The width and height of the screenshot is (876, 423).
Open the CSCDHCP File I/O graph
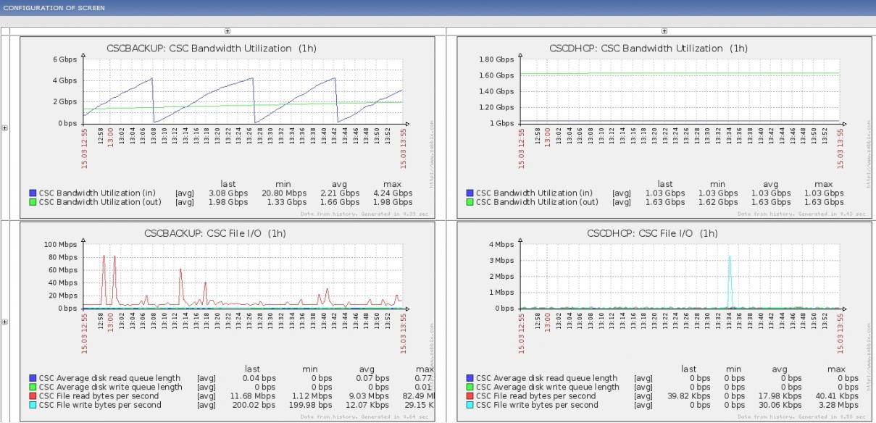coord(664,321)
